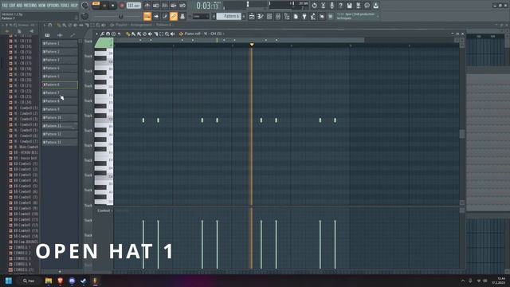The image size is (510, 287).
Task: Click the plus button right of Pattern 6
Action: 244,16
